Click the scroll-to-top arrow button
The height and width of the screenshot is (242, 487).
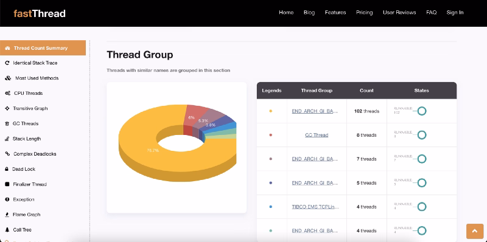click(x=475, y=231)
